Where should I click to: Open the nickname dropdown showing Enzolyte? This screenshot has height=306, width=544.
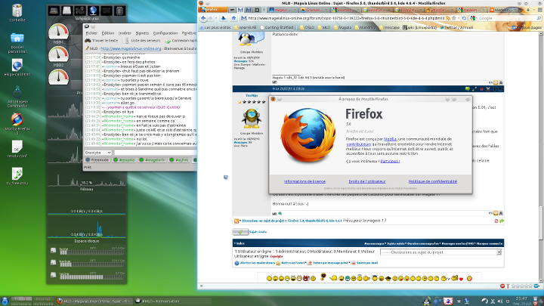pyautogui.click(x=97, y=153)
